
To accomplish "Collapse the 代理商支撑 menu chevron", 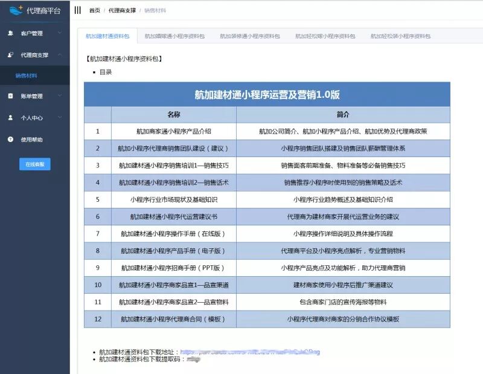I will 60,55.
